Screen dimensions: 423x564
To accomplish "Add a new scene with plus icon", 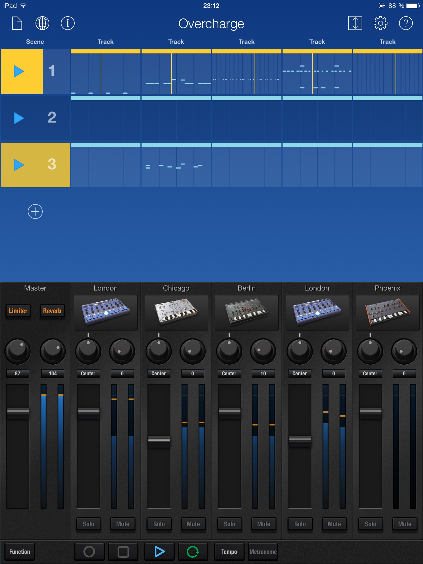I will pos(35,211).
